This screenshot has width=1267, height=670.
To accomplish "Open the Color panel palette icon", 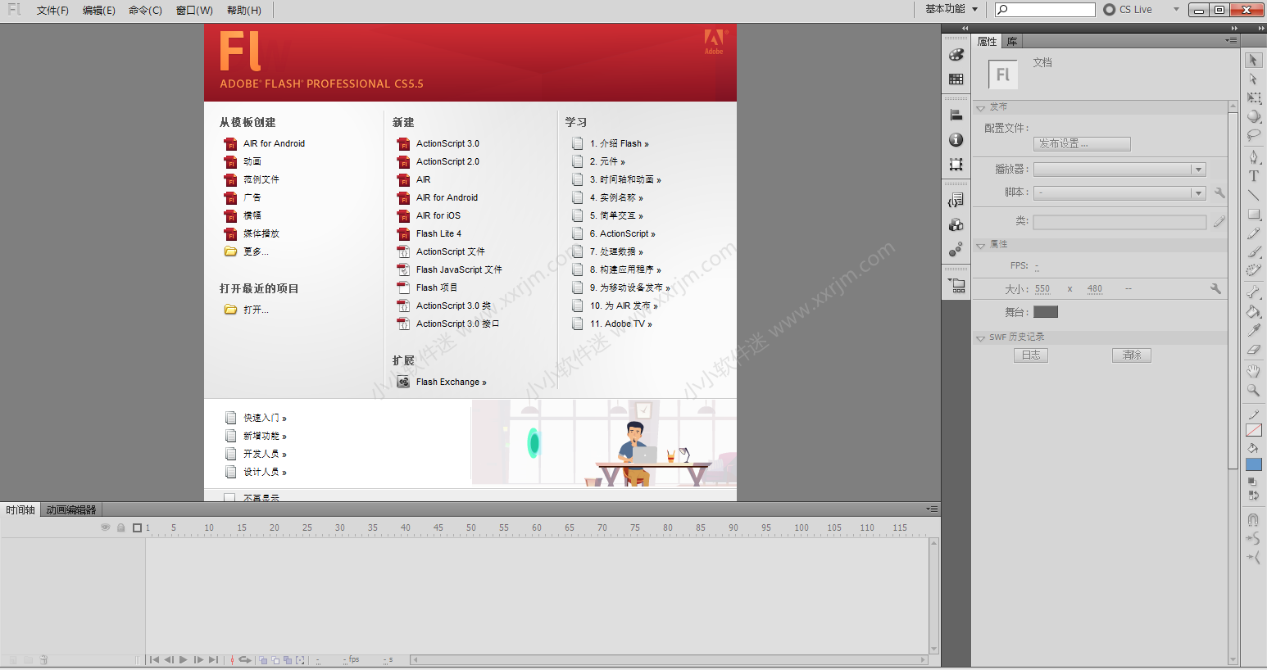I will [x=956, y=55].
